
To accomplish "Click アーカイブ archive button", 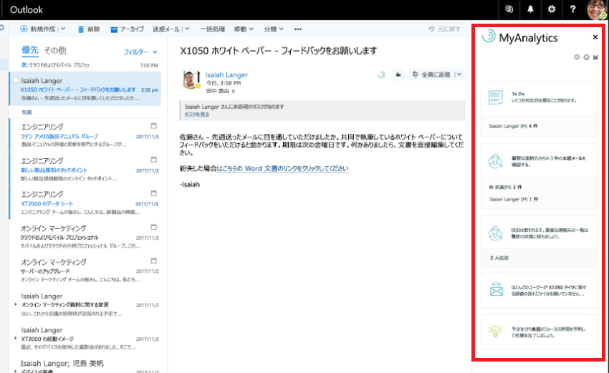I will 127,29.
